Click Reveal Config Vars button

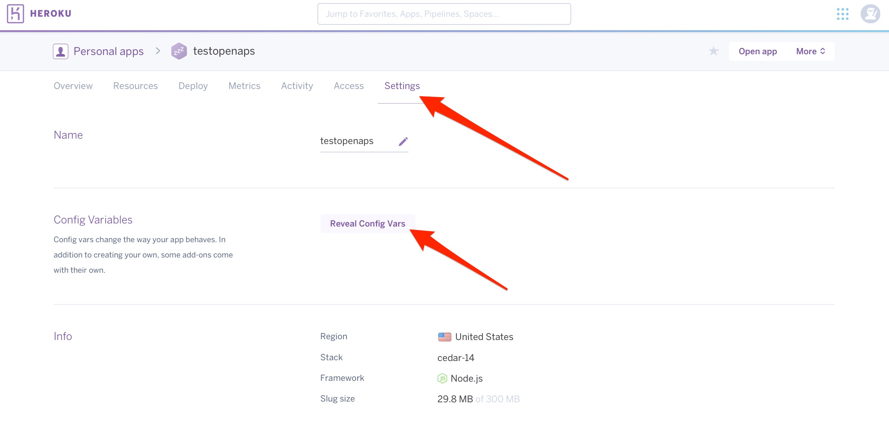368,223
